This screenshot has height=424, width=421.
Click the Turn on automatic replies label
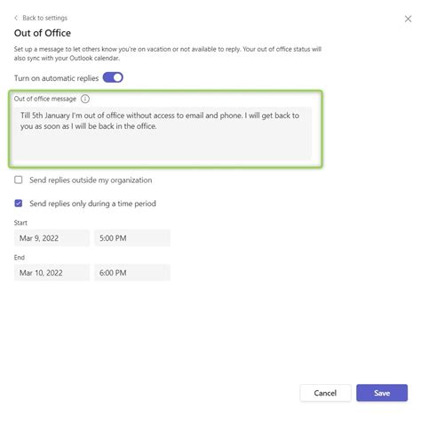(x=56, y=78)
